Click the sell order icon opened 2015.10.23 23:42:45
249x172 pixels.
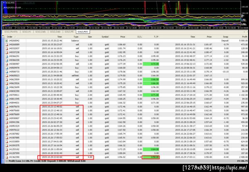[7, 118]
